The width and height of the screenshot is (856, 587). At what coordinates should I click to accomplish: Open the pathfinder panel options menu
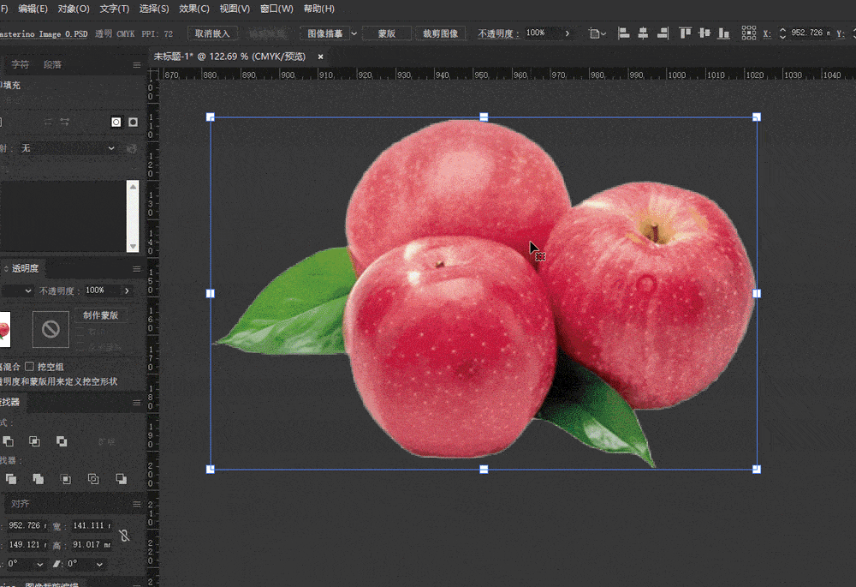tap(136, 403)
